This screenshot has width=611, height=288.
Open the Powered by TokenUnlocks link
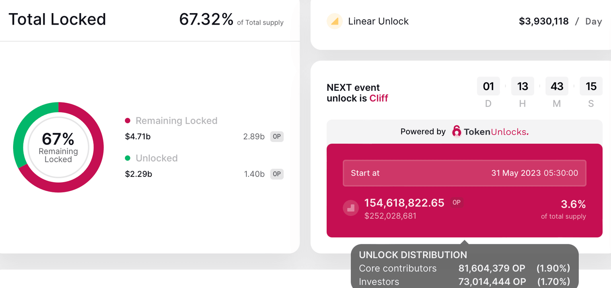tap(464, 131)
